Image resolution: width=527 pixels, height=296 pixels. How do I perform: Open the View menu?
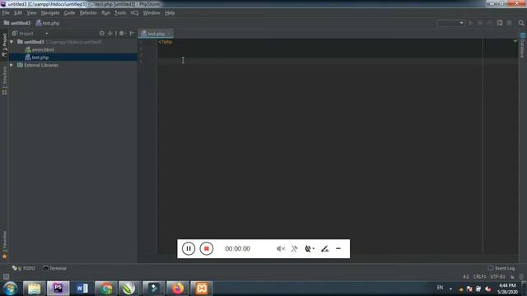tap(31, 13)
